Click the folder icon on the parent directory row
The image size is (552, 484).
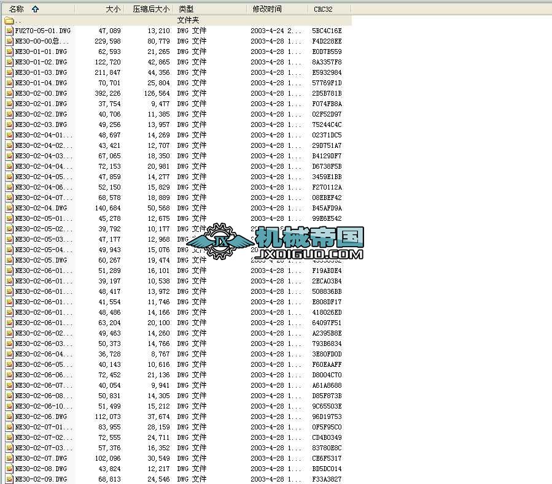tap(9, 20)
